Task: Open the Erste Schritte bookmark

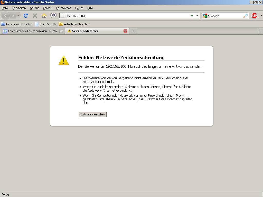Action: pos(46,24)
